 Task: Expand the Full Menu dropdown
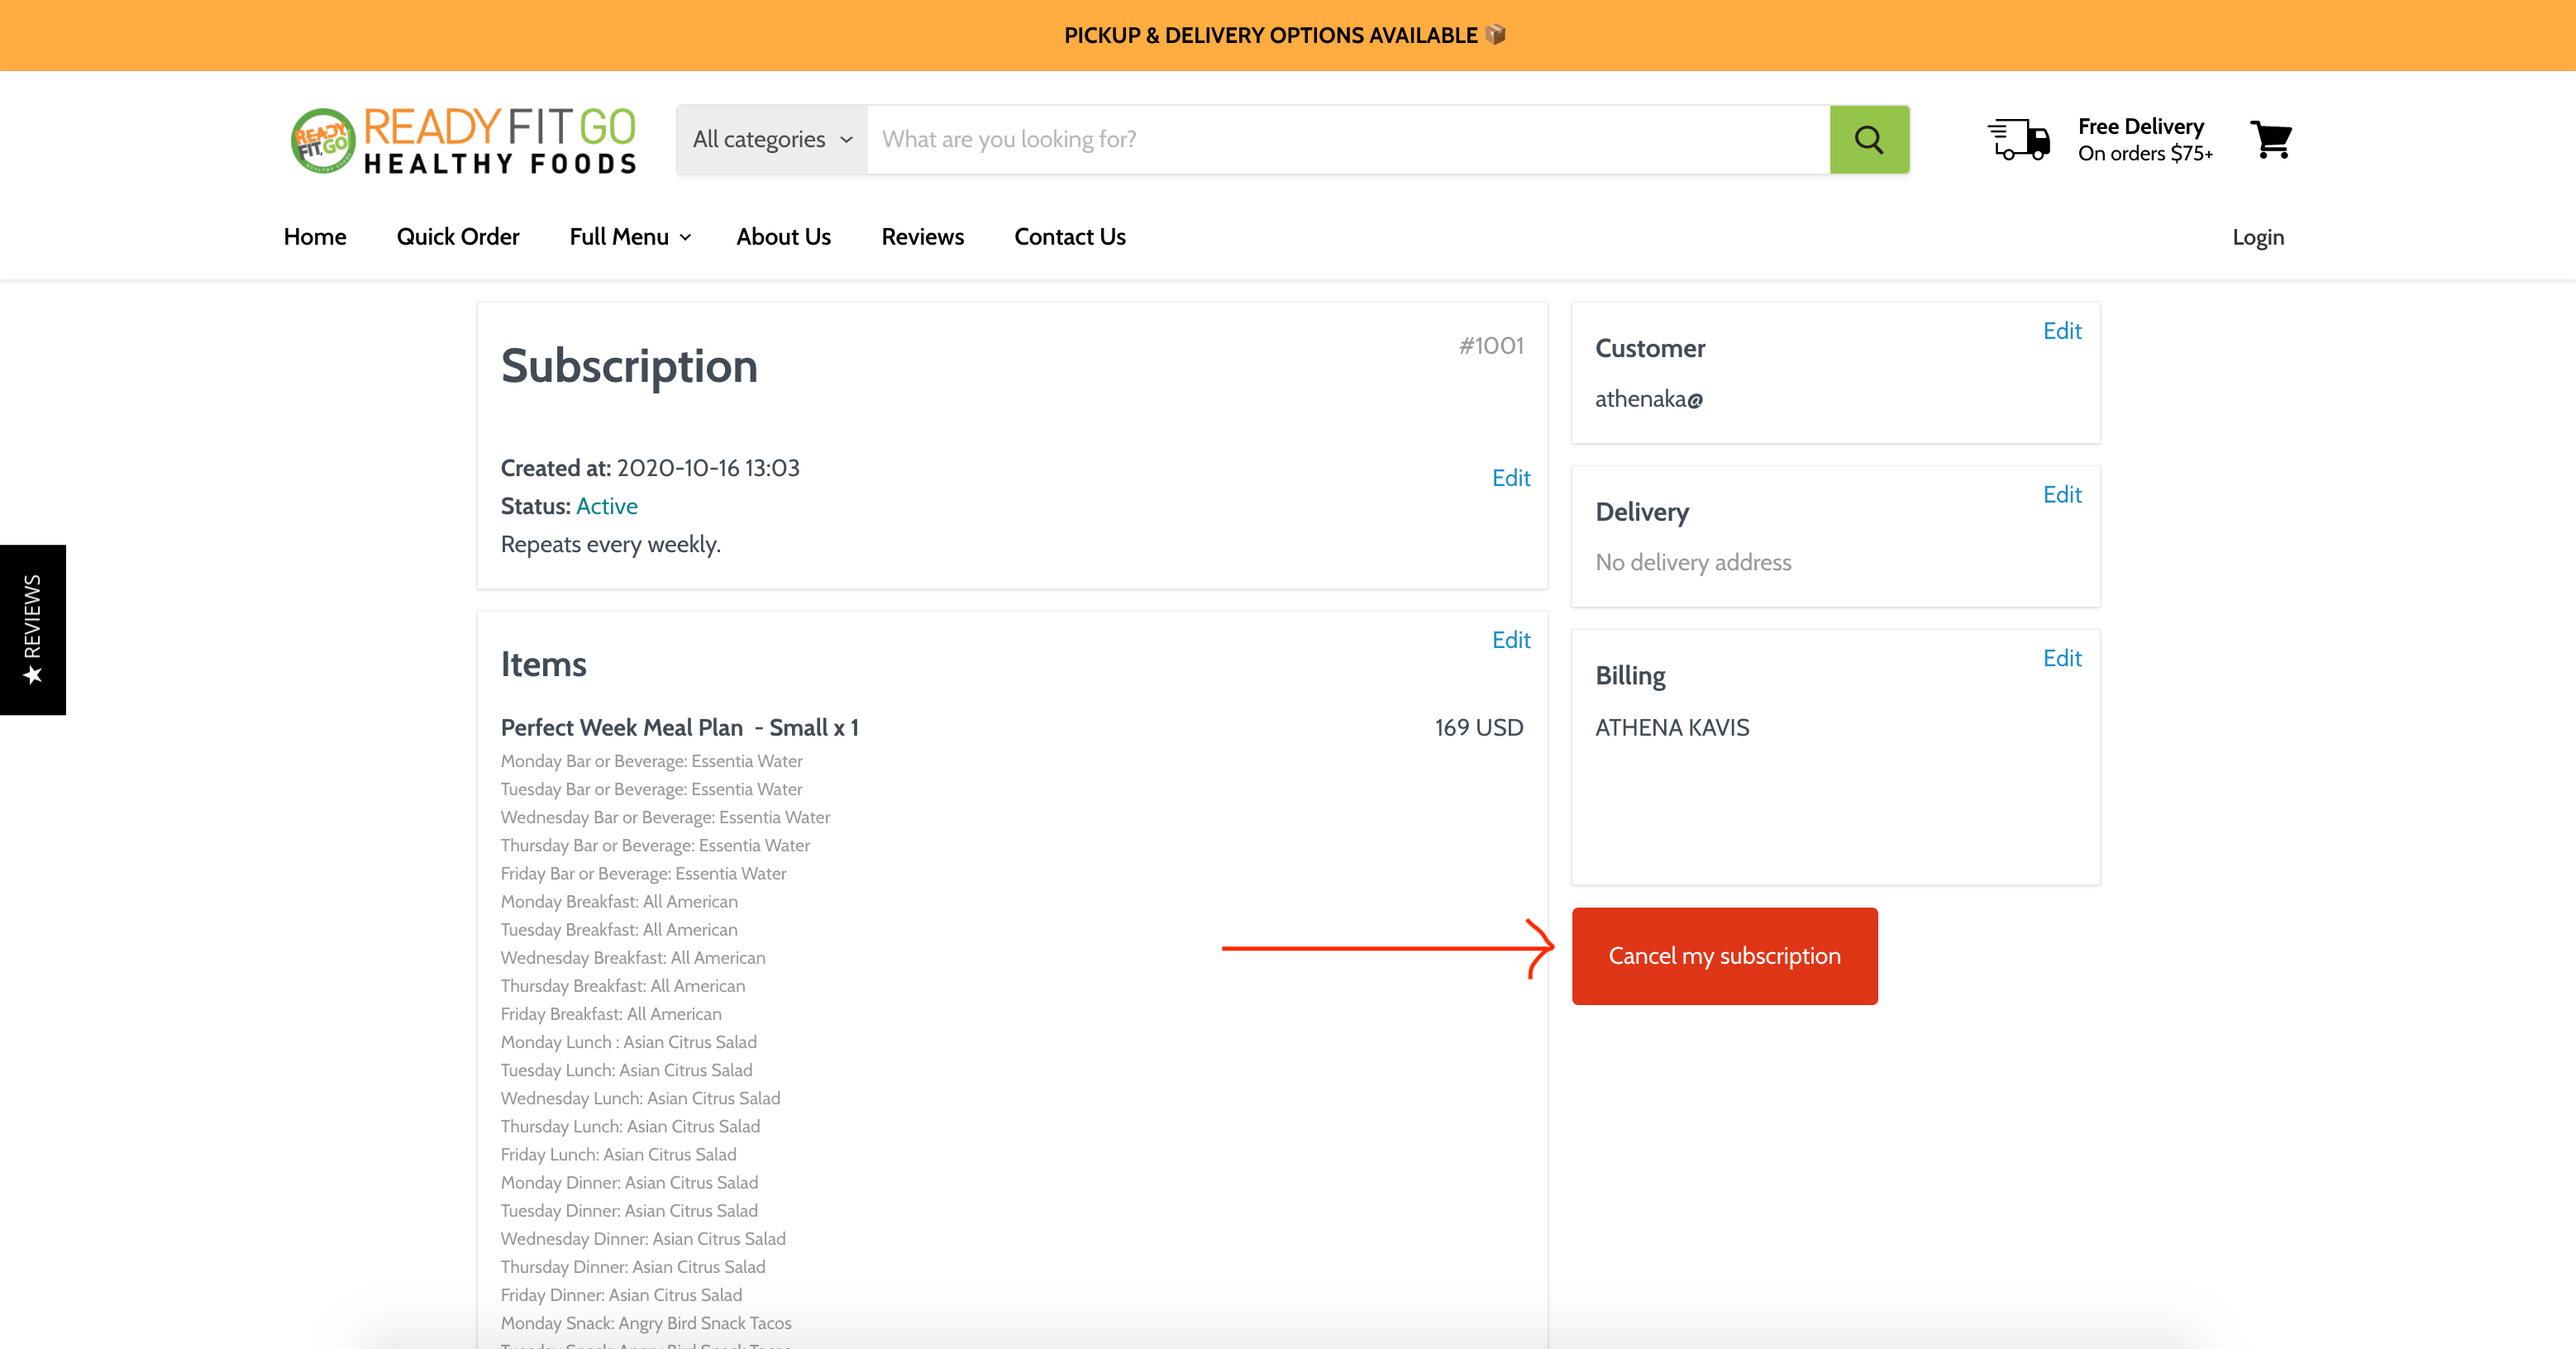630,237
